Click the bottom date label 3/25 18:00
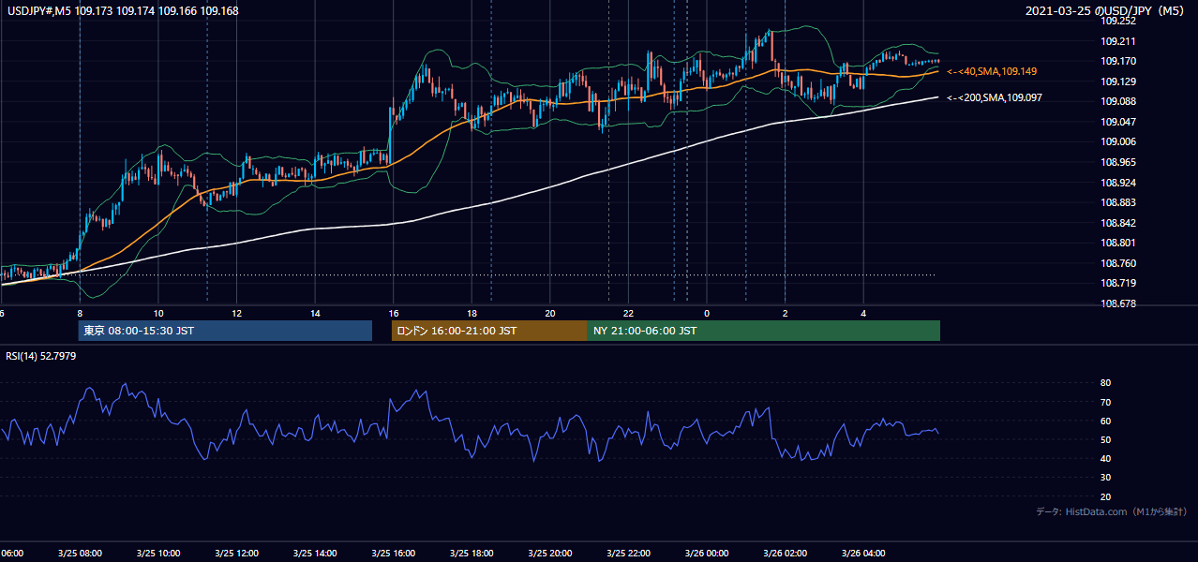 pyautogui.click(x=472, y=554)
